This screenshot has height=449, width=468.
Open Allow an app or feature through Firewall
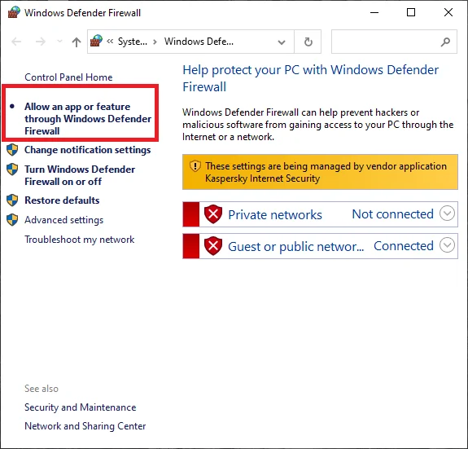88,119
